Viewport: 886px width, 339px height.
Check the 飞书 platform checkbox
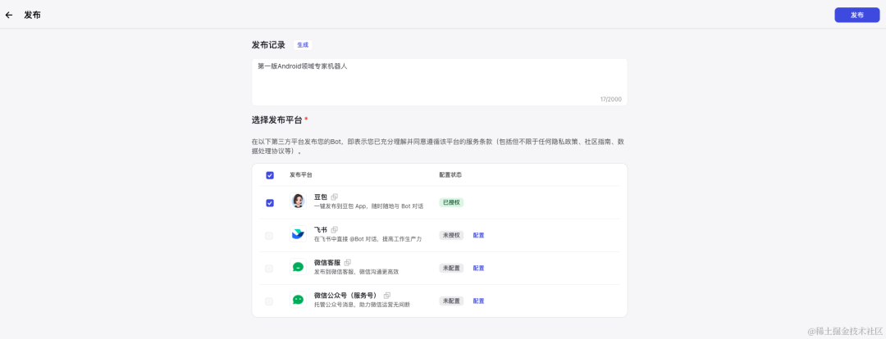click(269, 236)
